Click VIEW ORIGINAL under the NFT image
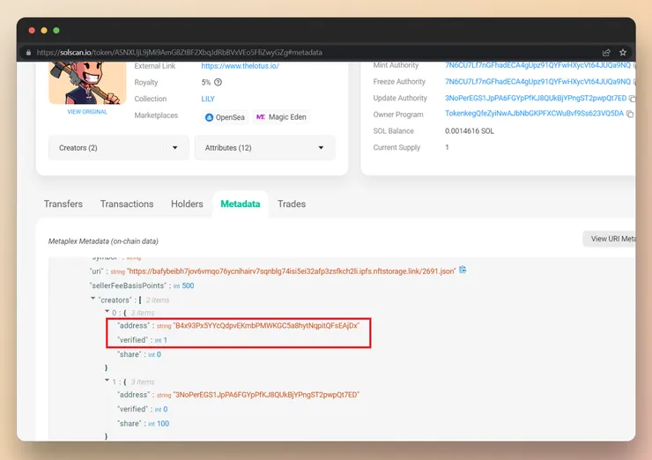 pos(87,112)
